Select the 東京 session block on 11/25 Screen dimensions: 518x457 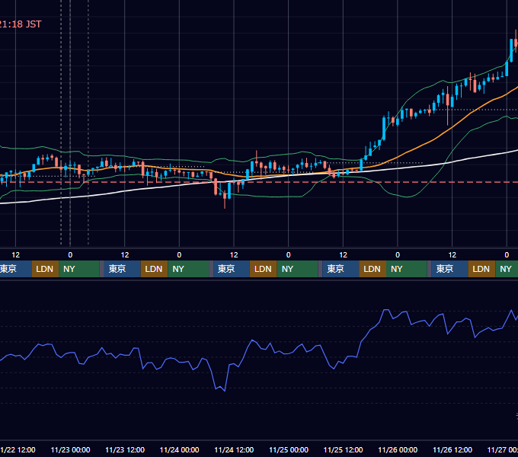point(341,269)
